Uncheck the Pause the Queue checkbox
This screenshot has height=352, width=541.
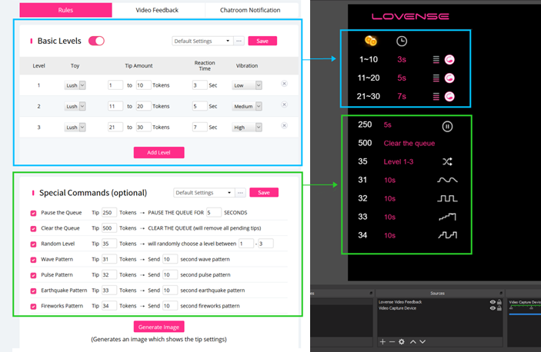click(33, 212)
